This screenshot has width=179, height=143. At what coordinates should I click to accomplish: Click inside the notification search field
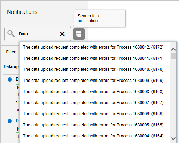coord(38,34)
